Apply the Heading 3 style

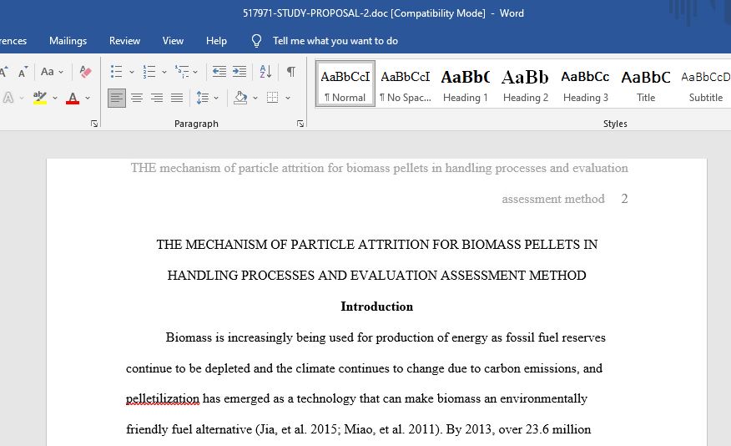coord(586,84)
